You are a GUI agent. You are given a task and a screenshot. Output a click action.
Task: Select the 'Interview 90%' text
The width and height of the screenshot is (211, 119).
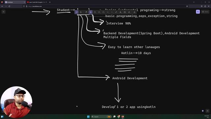pyautogui.click(x=119, y=23)
